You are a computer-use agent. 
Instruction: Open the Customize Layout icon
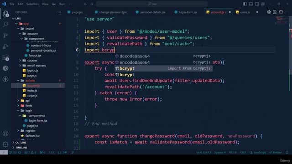[263, 4]
